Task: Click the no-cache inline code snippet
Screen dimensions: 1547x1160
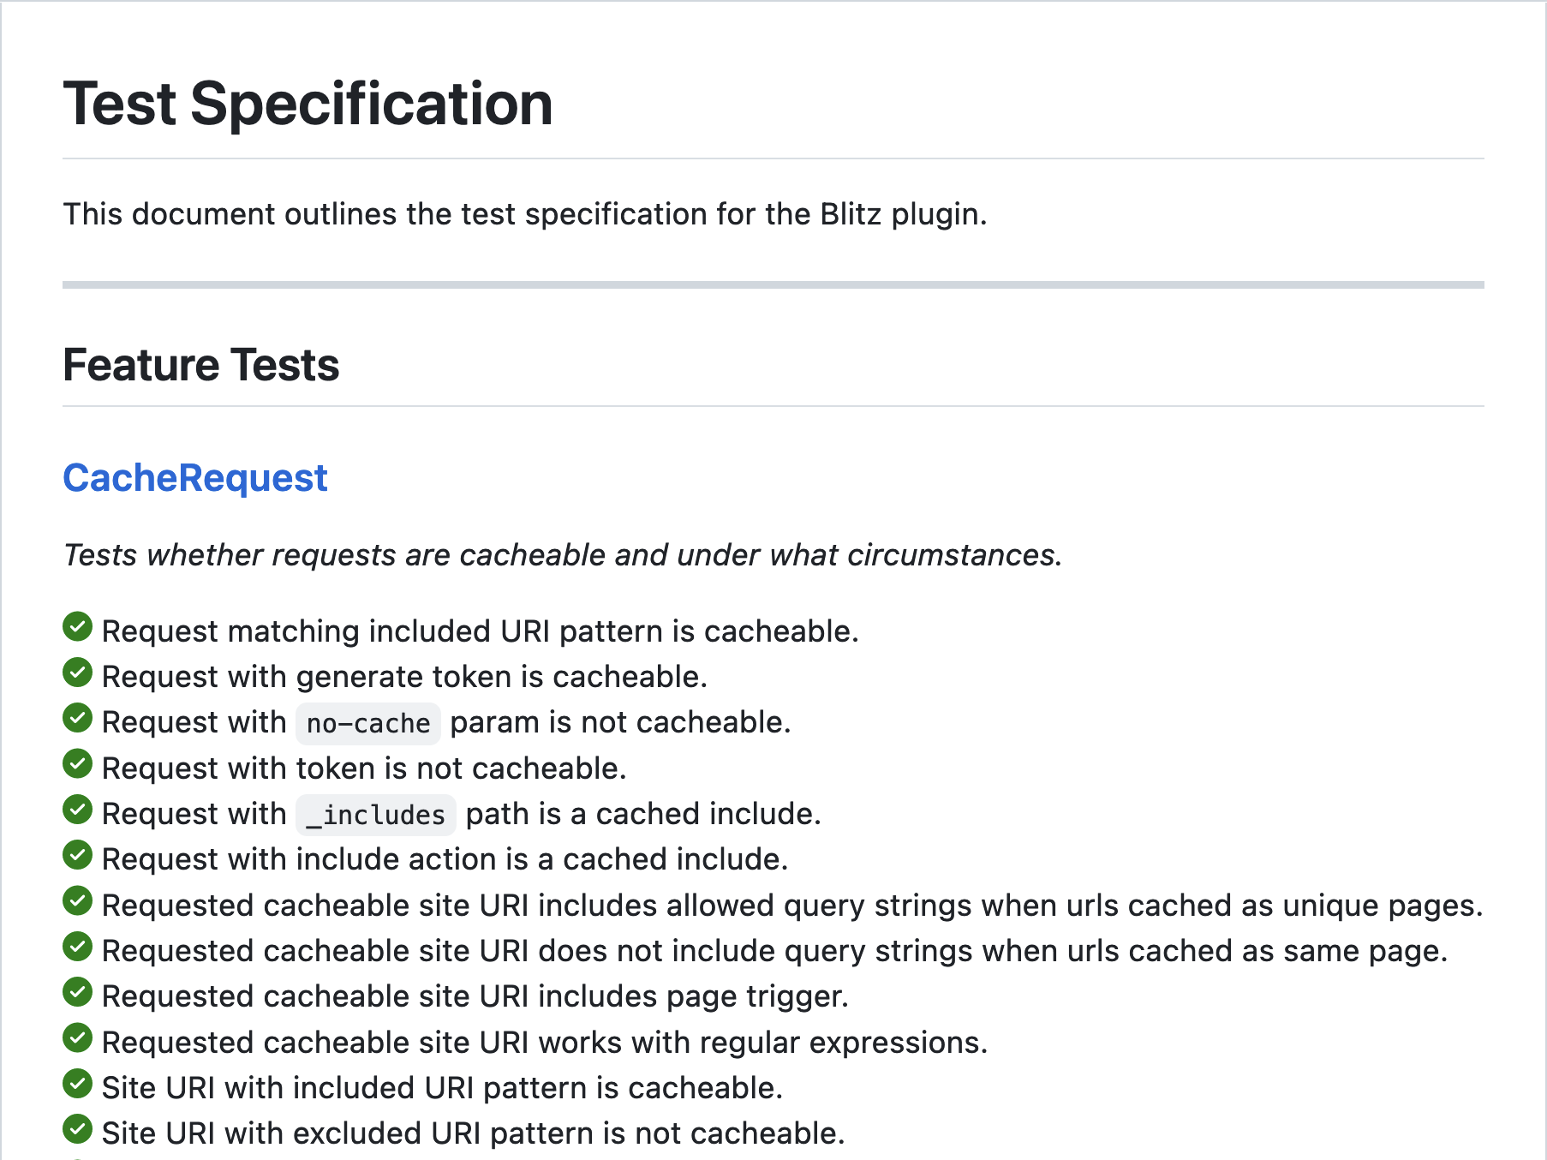Action: [368, 724]
